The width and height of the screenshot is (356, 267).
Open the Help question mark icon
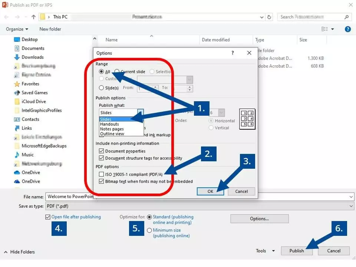pos(347,29)
